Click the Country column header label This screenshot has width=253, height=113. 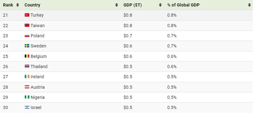[32, 5]
